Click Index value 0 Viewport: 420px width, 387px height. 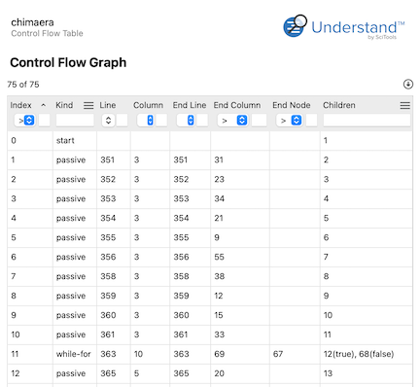pyautogui.click(x=14, y=140)
